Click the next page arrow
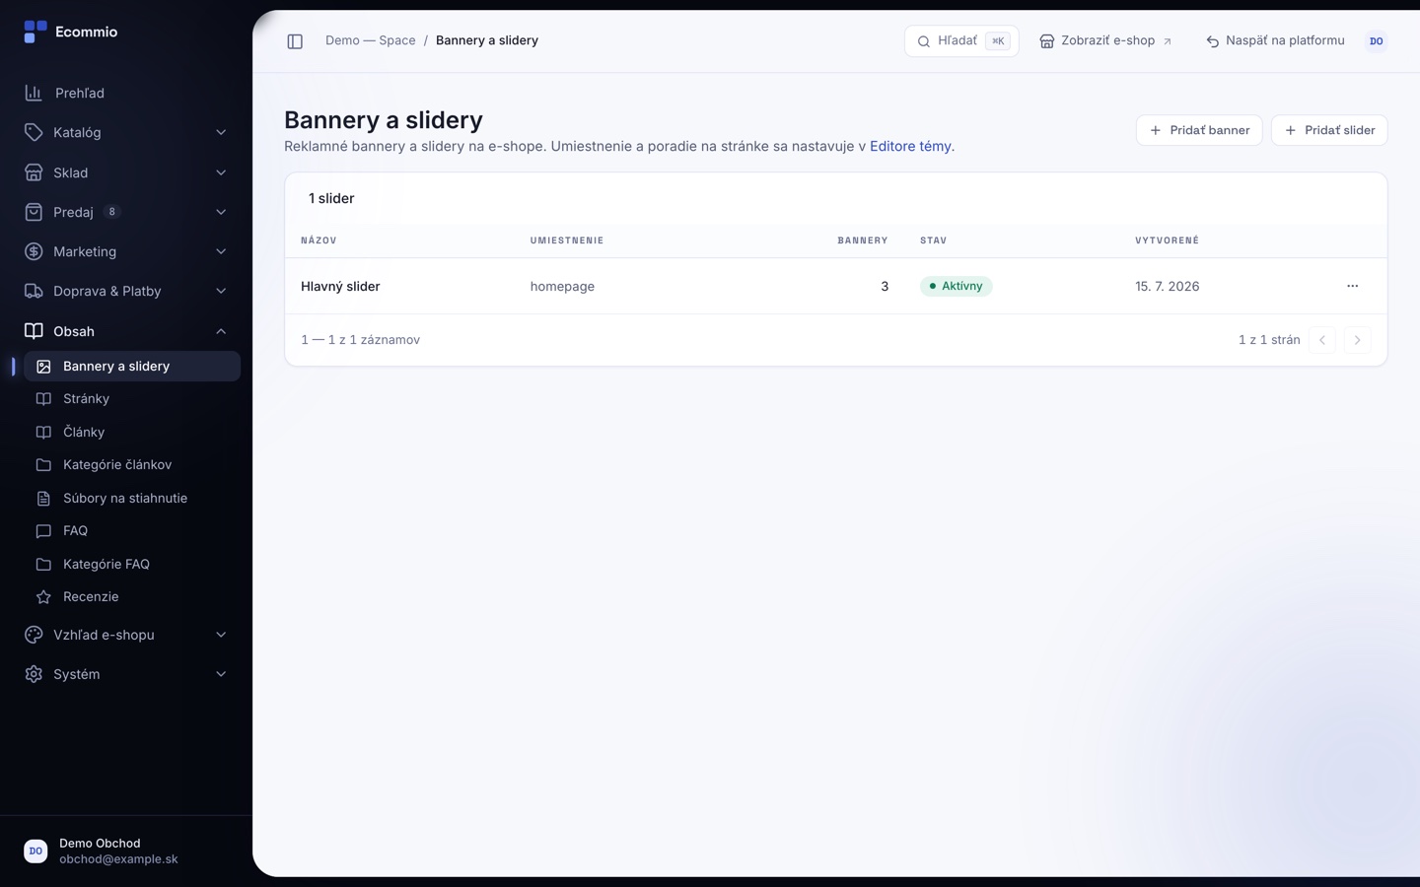Image resolution: width=1420 pixels, height=887 pixels. (1357, 340)
